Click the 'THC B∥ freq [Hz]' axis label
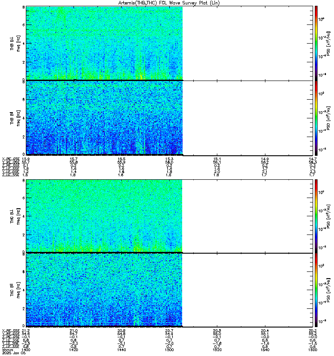The width and height of the screenshot is (334, 356). point(15,290)
